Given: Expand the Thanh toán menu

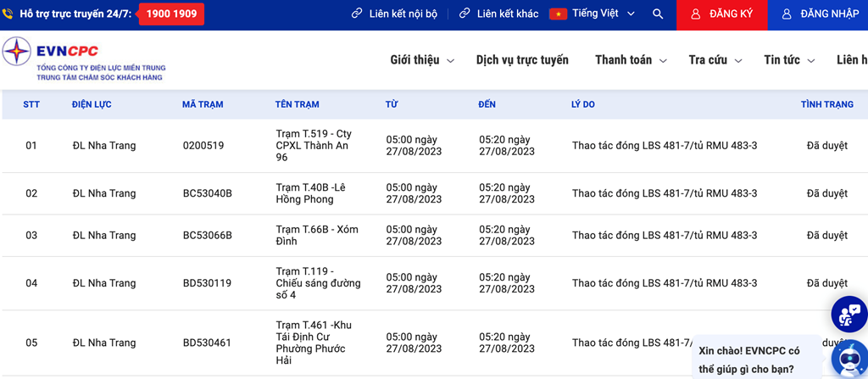Looking at the screenshot, I should coord(631,60).
